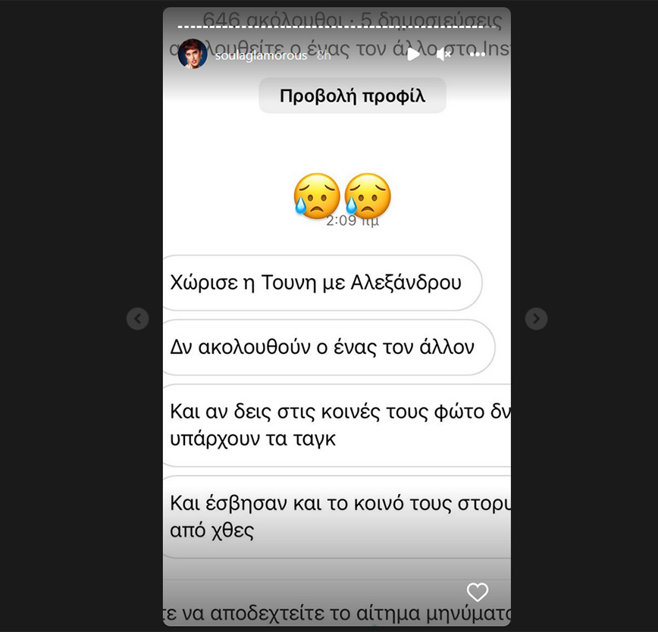The height and width of the screenshot is (632, 658).
Task: Click the Προβολή προφίλ button
Action: click(x=352, y=95)
